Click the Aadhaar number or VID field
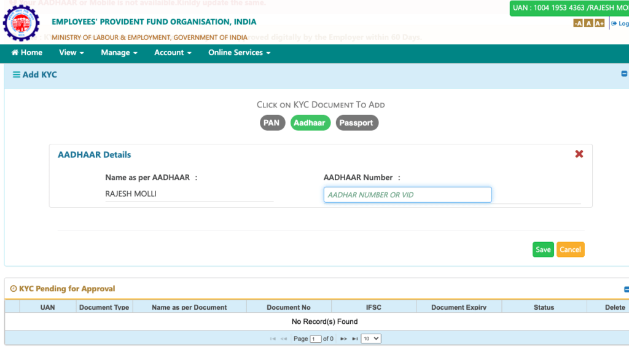 click(x=408, y=195)
